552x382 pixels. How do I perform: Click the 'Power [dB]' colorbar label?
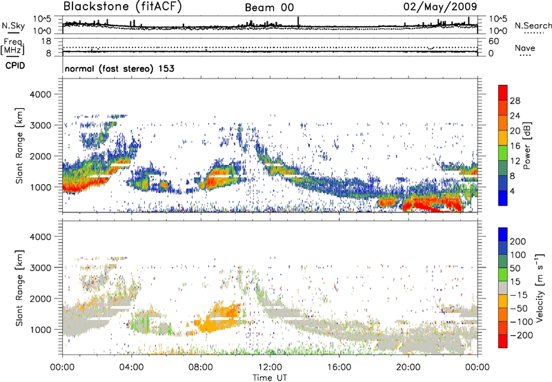click(526, 145)
